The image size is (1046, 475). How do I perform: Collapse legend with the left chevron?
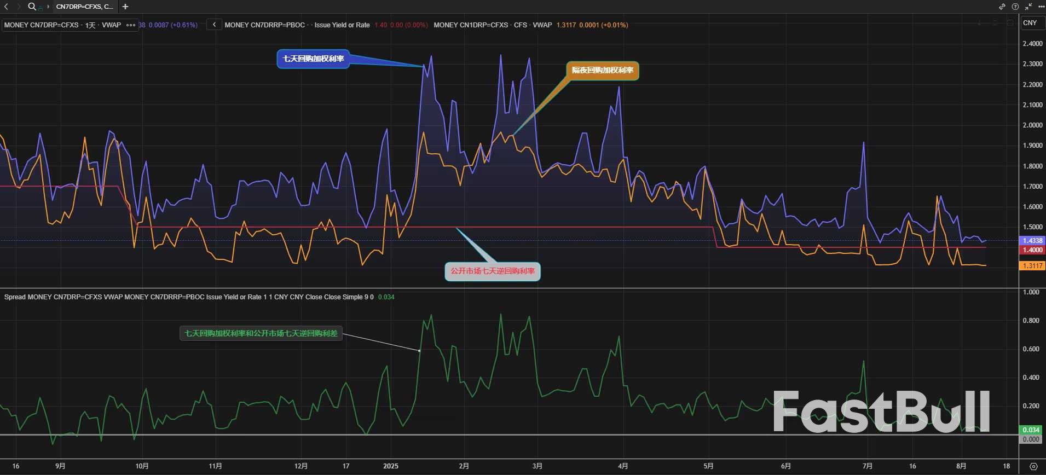tap(214, 25)
